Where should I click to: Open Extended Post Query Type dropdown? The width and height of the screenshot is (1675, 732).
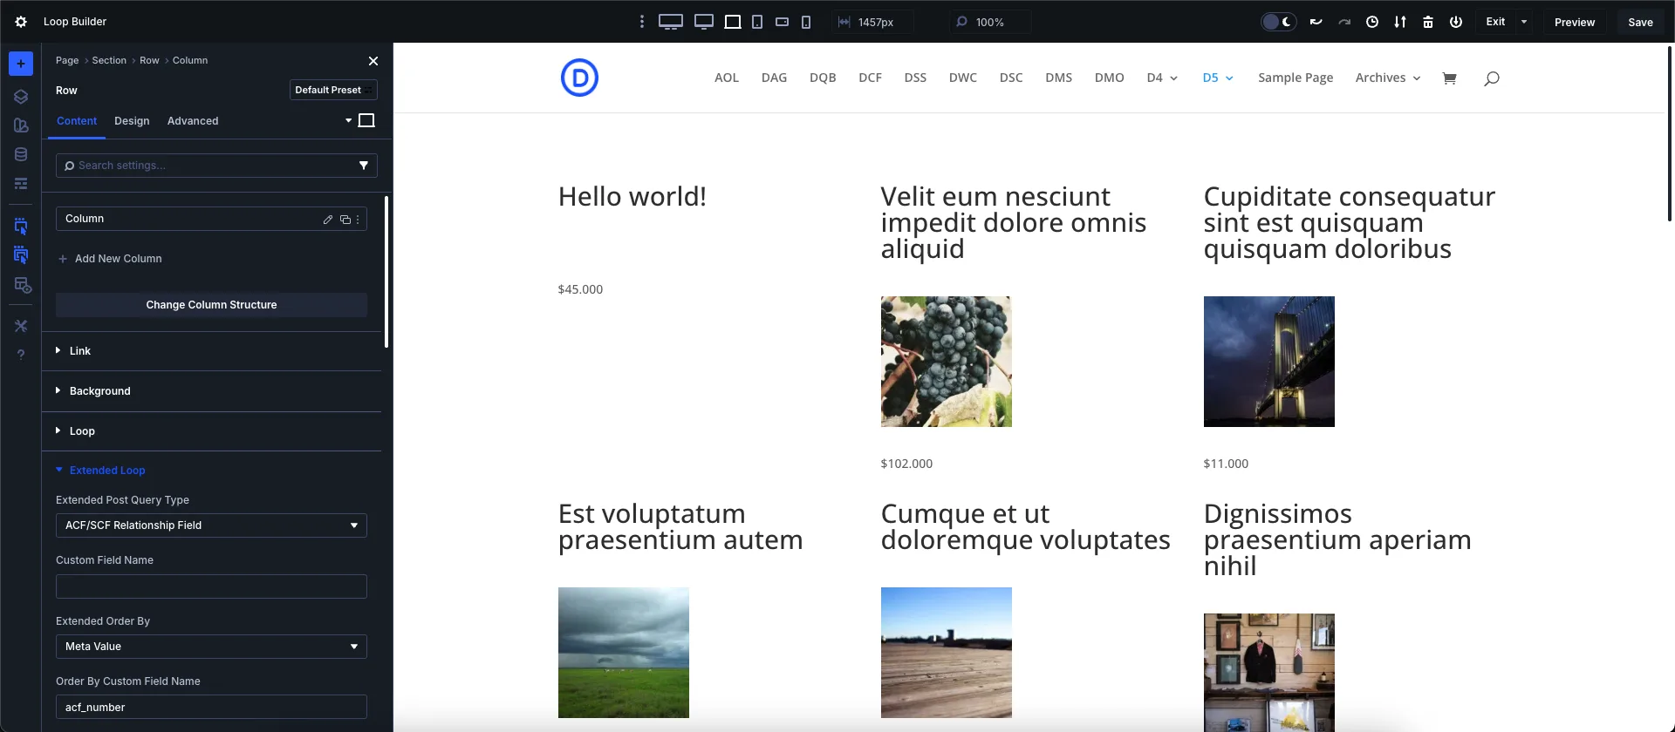pos(211,525)
